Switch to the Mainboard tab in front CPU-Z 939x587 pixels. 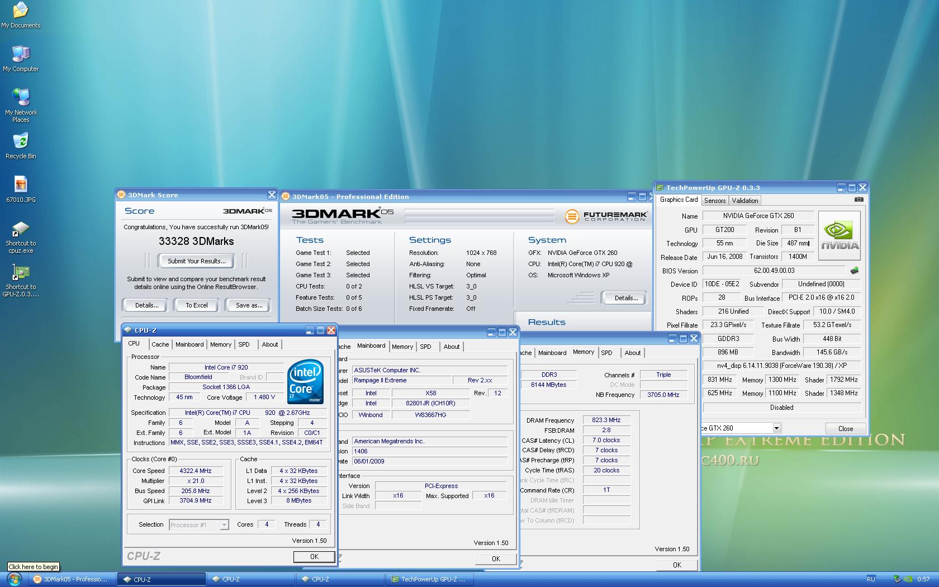[x=189, y=344]
